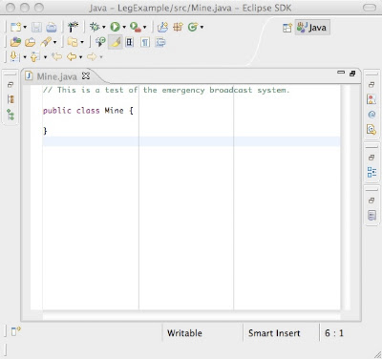Click the Show View as fast view icon in status bar
This screenshot has height=359, width=382.
click(x=15, y=331)
